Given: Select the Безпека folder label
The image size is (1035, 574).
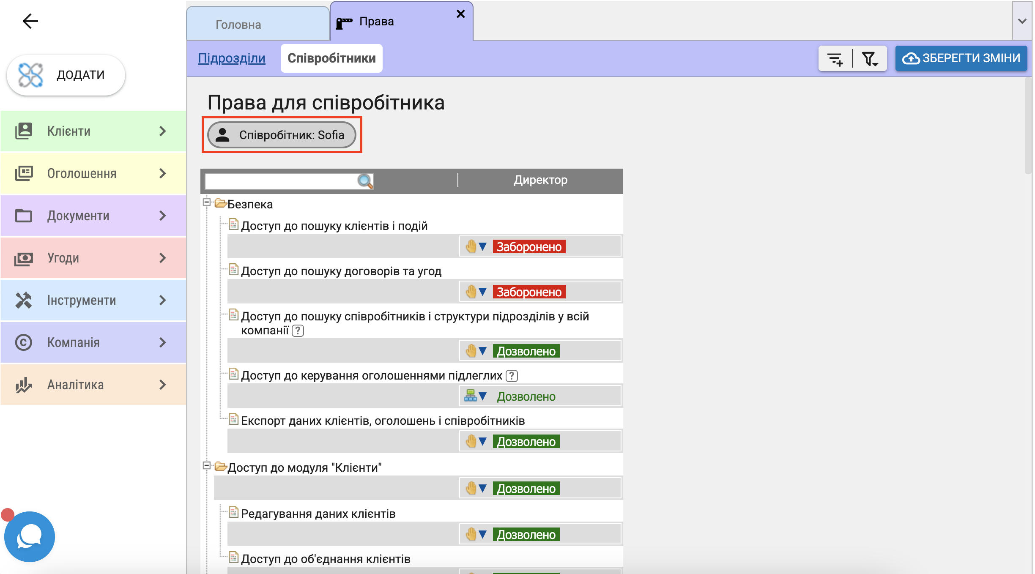Looking at the screenshot, I should pyautogui.click(x=250, y=204).
